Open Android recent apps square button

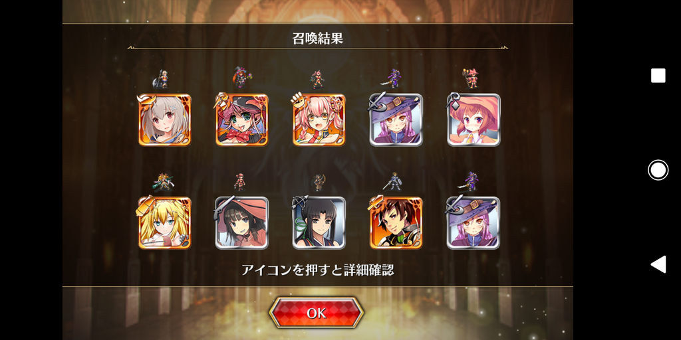pos(658,76)
